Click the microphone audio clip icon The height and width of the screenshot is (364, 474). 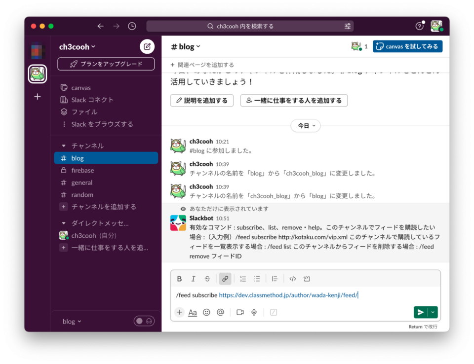pyautogui.click(x=254, y=312)
